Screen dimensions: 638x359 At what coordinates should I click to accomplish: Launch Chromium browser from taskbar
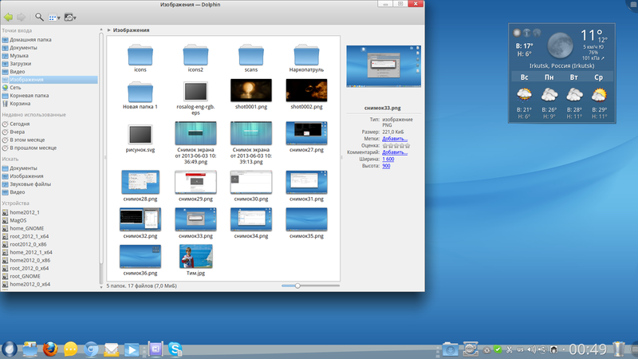click(91, 349)
